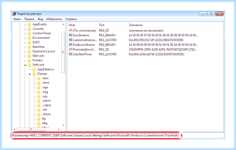Click the tree horizontal scroll right arrow
The image size is (236, 150).
59,130
